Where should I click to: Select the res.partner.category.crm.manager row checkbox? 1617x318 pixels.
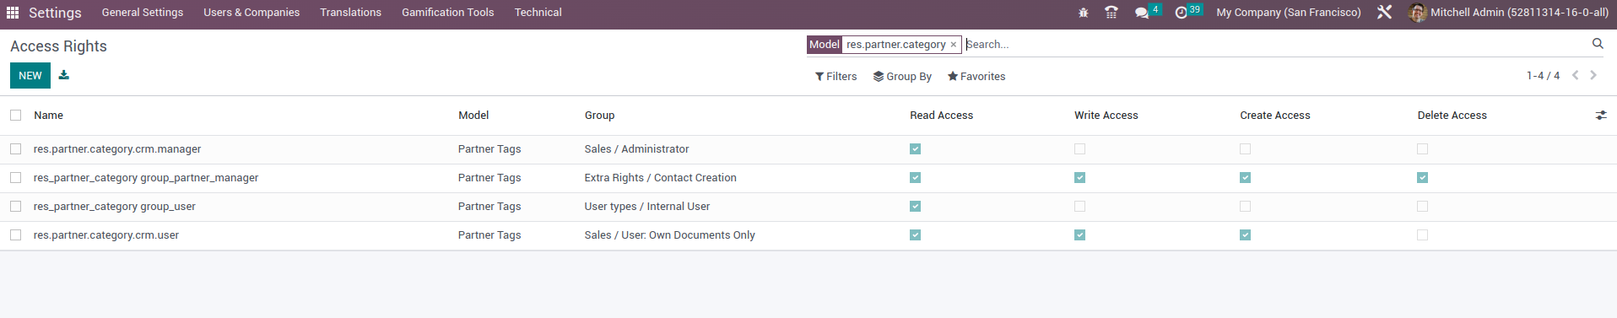click(x=16, y=149)
